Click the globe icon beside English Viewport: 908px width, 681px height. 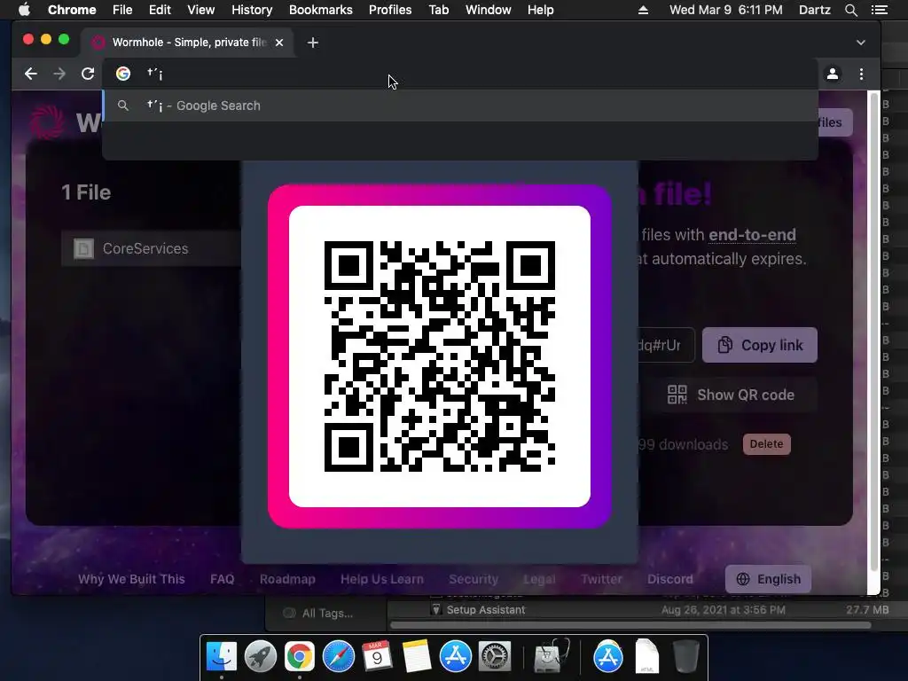click(743, 579)
